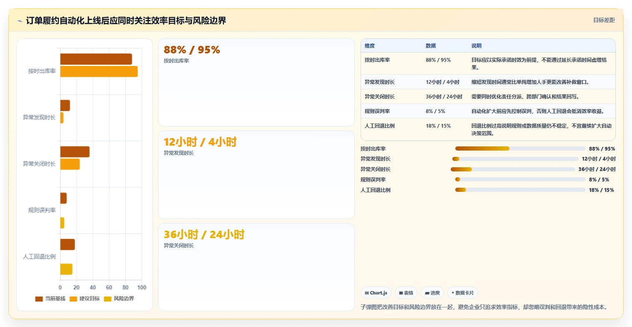The width and height of the screenshot is (632, 327).
Task: Click the 规则误判率 progress bar
Action: 520,179
